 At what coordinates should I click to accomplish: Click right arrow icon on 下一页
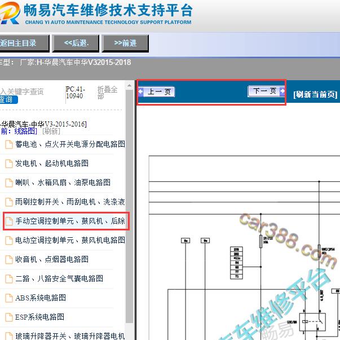point(282,91)
